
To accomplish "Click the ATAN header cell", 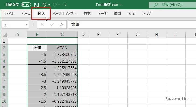I will pyautogui.click(x=62, y=48).
